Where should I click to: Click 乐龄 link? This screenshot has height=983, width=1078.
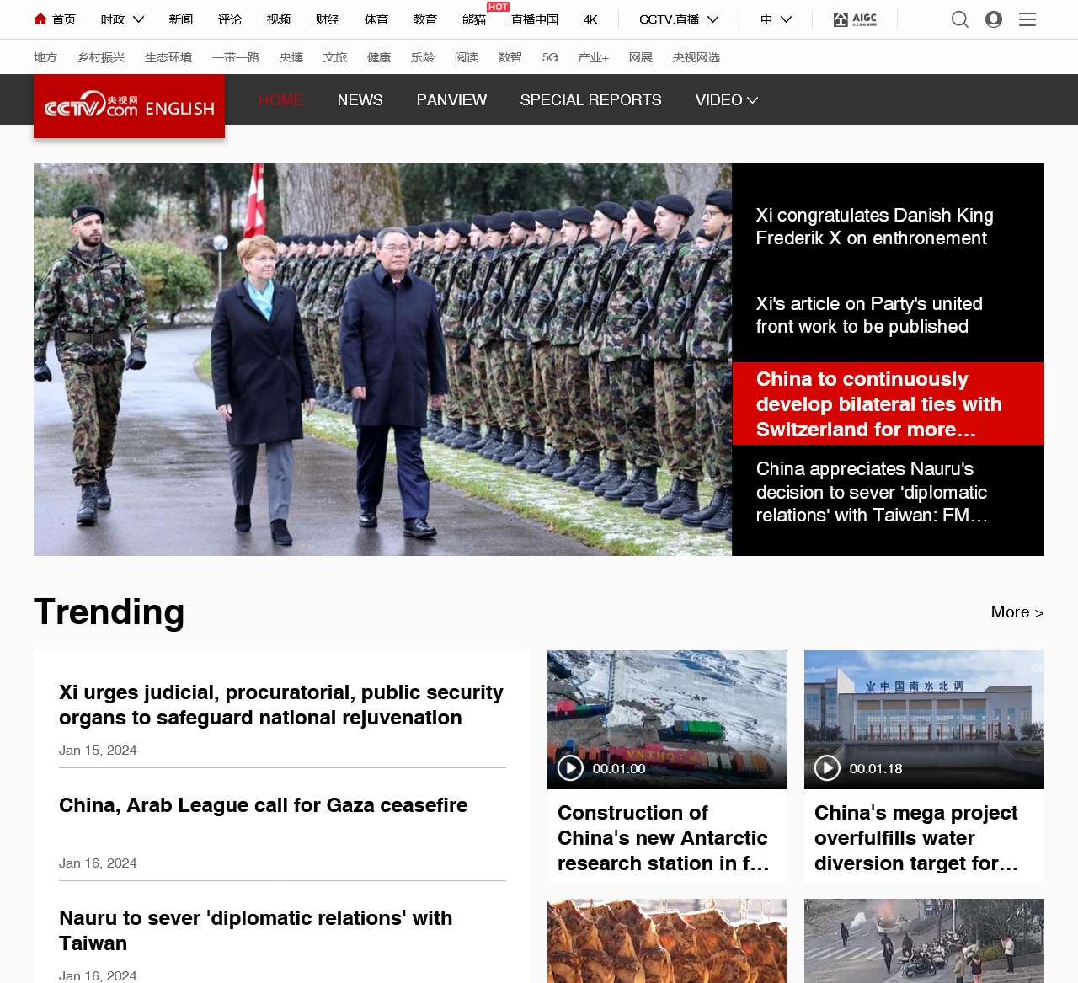423,57
